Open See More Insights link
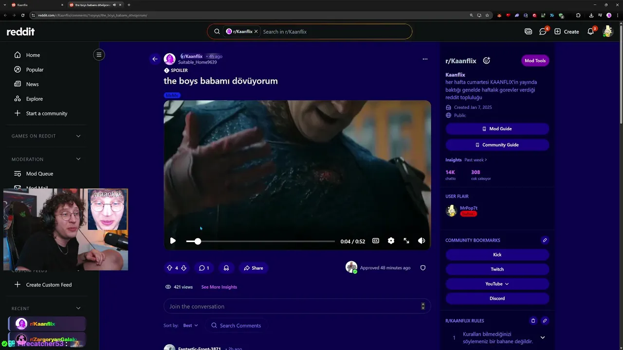Image resolution: width=623 pixels, height=350 pixels. pyautogui.click(x=219, y=287)
